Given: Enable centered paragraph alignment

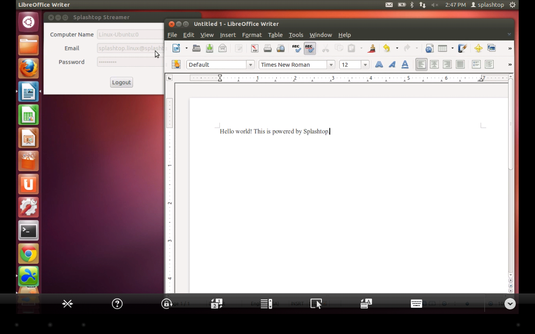Looking at the screenshot, I should [434, 65].
